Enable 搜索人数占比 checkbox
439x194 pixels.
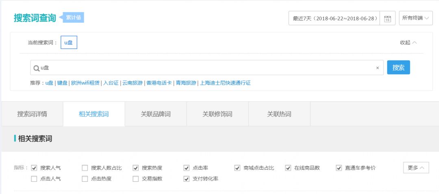coord(85,168)
